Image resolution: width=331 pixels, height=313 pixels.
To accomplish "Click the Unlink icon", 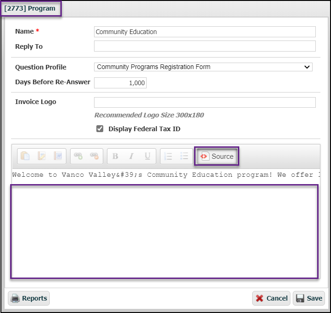I will (95, 156).
